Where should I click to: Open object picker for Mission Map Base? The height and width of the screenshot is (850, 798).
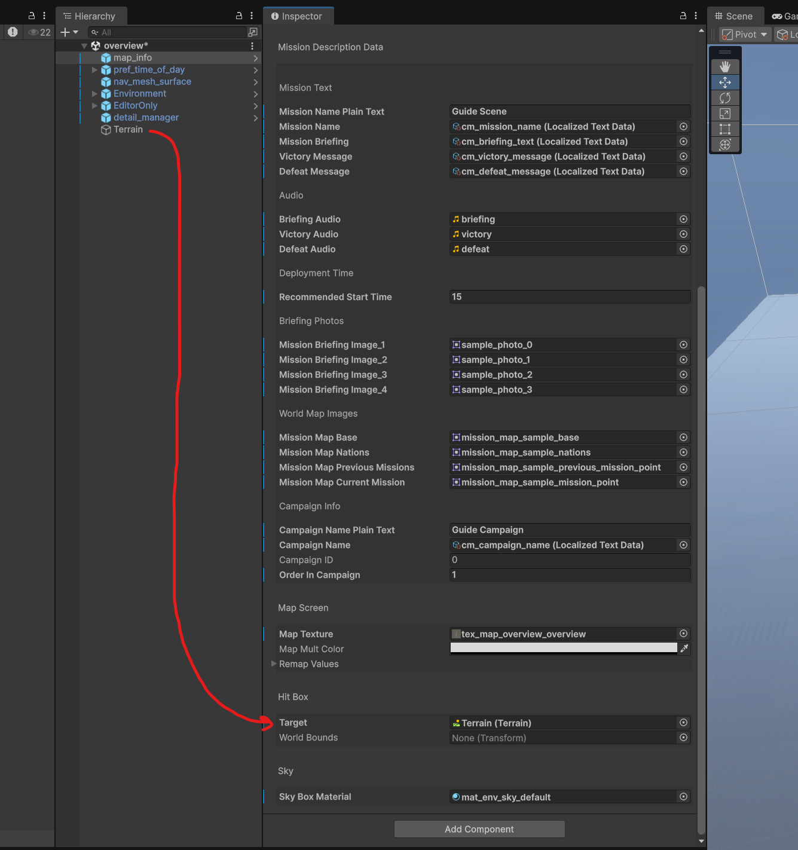[x=684, y=438]
